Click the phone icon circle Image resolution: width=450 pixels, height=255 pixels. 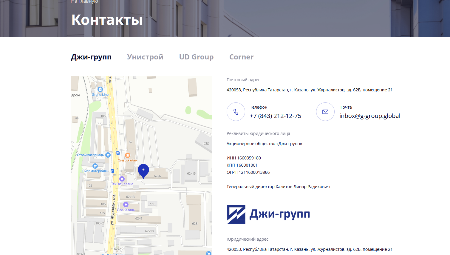pyautogui.click(x=236, y=112)
